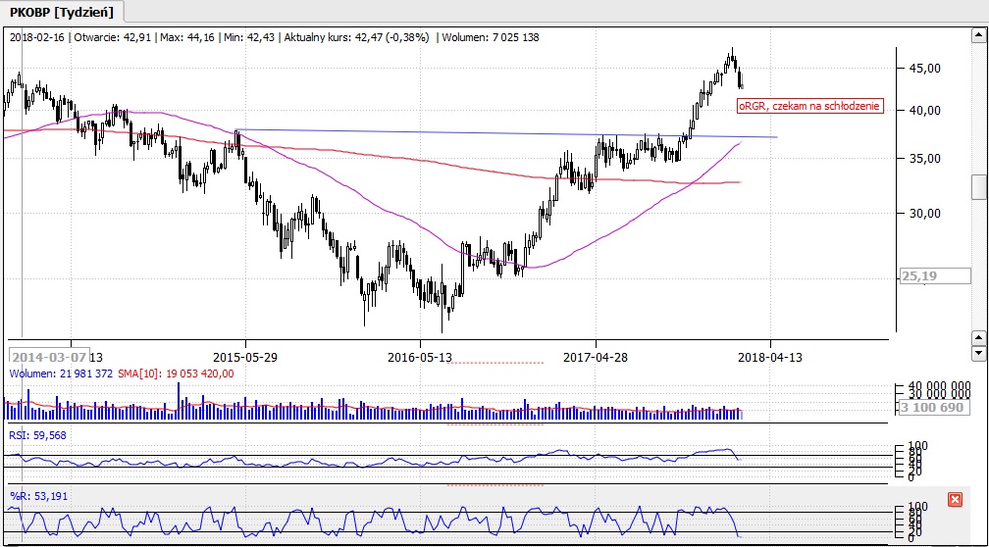Screen dimensions: 989x547
Task: Click the 3 100 690 volume cursor label
Action: (x=935, y=408)
